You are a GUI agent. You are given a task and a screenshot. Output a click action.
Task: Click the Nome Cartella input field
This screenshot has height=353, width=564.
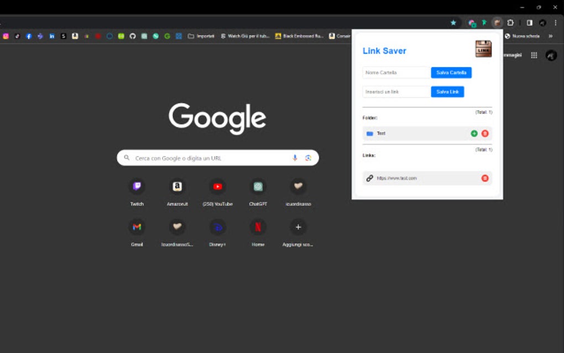click(394, 72)
